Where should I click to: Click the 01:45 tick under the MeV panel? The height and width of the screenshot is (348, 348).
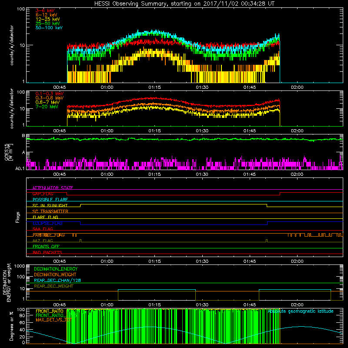pyautogui.click(x=249, y=131)
